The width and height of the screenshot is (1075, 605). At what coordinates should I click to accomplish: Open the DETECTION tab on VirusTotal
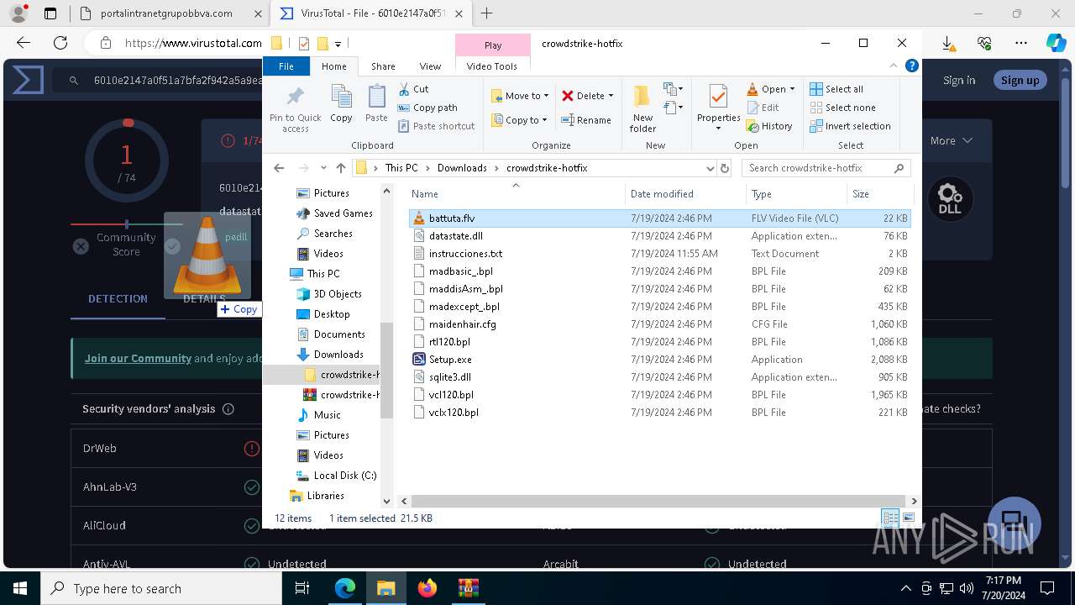[x=118, y=298]
